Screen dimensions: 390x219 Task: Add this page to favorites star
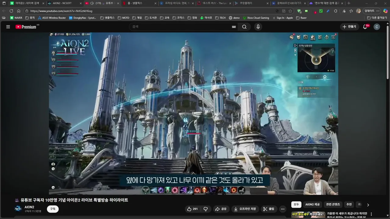290,11
